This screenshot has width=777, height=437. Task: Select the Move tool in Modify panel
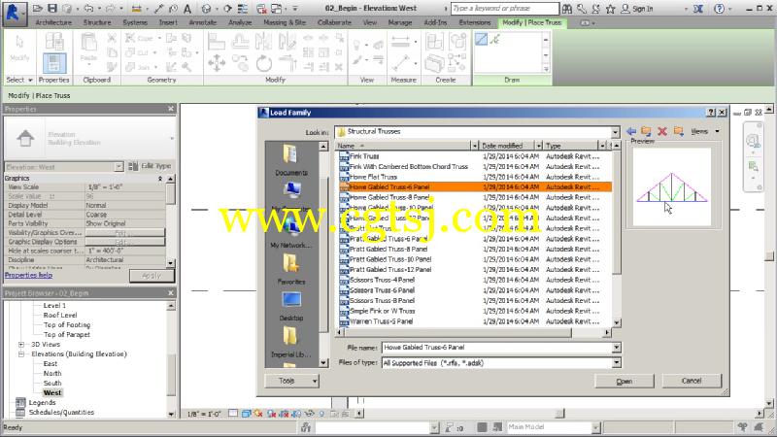pyautogui.click(x=217, y=63)
